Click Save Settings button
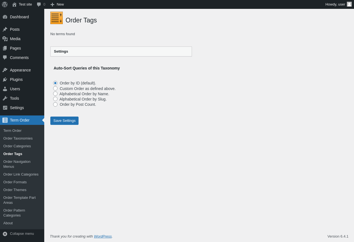The height and width of the screenshot is (242, 354). pyautogui.click(x=64, y=121)
